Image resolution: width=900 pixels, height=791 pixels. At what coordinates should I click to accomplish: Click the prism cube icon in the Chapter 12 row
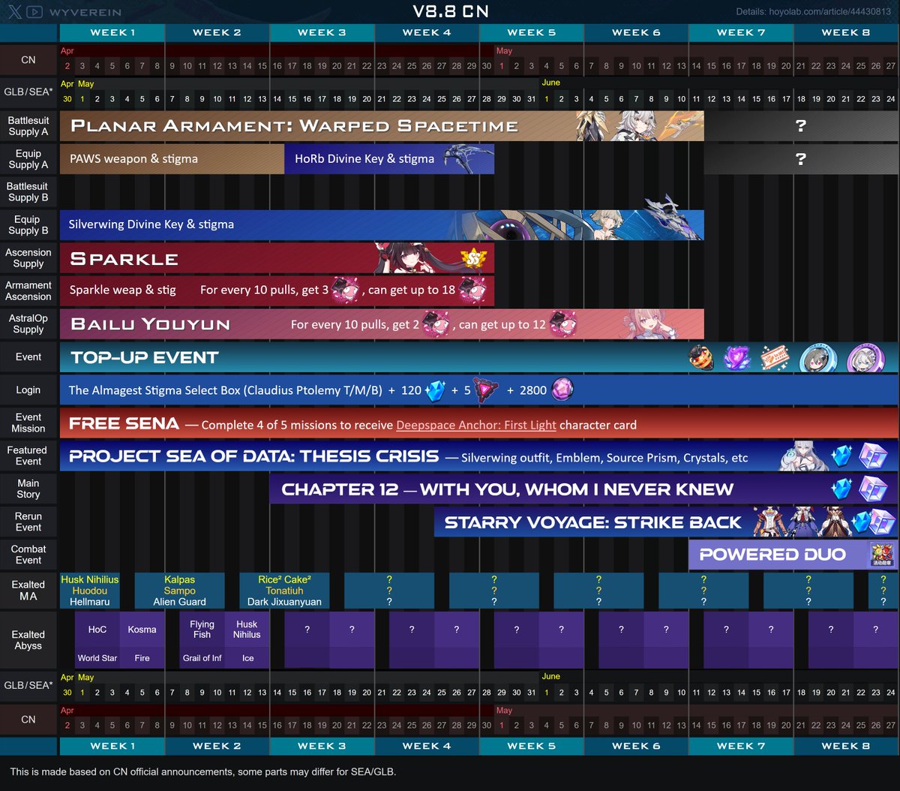click(873, 489)
